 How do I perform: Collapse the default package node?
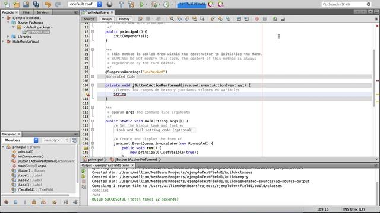pos(14,27)
